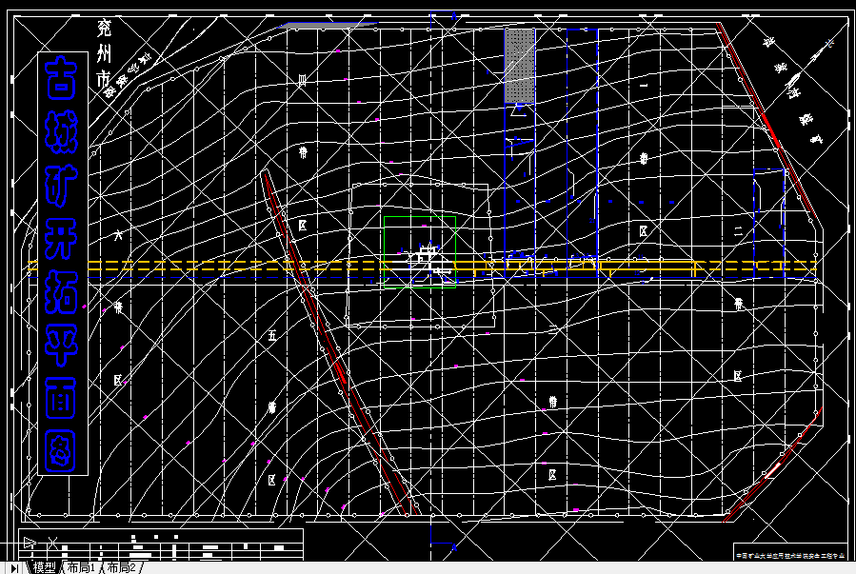Select the 五 district label
This screenshot has width=856, height=574.
(x=272, y=335)
